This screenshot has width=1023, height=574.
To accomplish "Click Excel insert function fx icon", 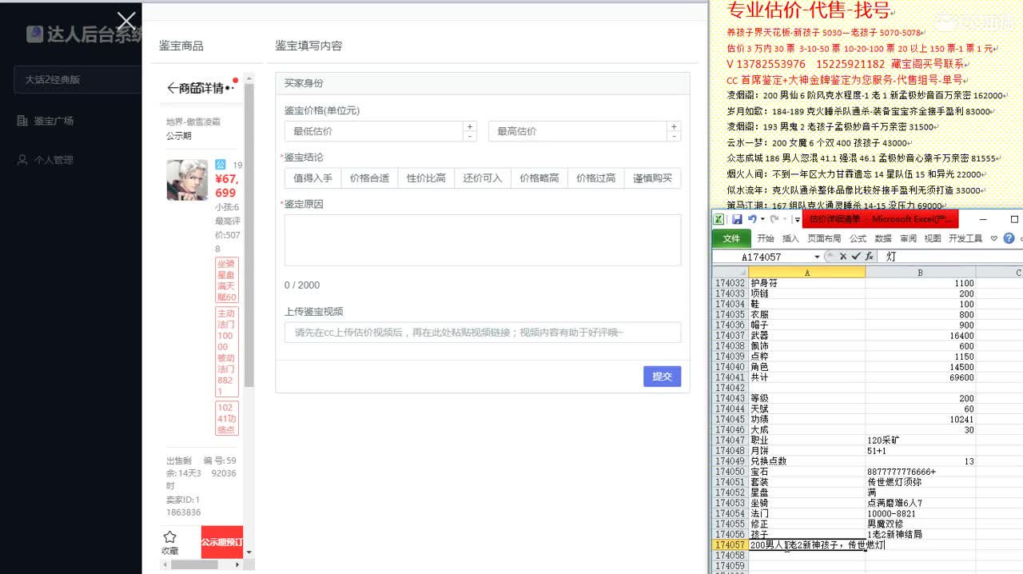I will click(x=869, y=257).
